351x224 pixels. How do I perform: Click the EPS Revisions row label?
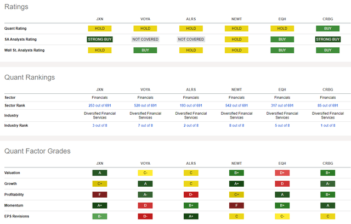click(x=16, y=216)
